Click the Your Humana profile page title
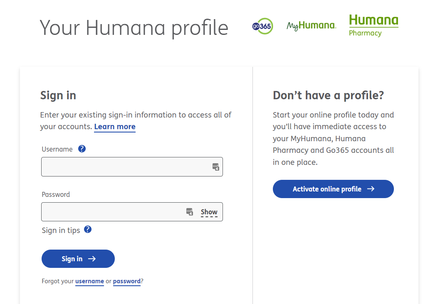This screenshot has height=304, width=428. pos(134,27)
